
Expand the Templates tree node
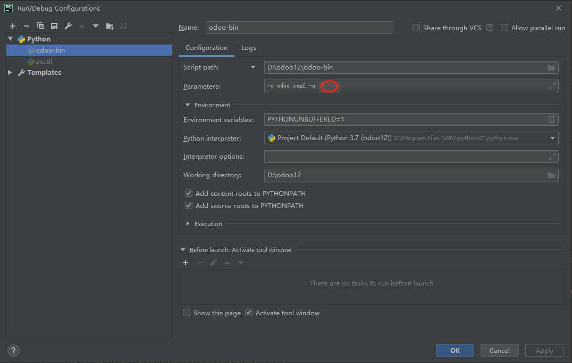pyautogui.click(x=10, y=73)
